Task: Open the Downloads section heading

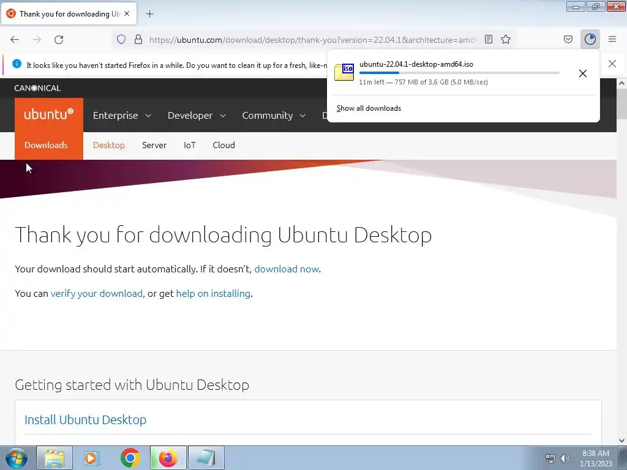Action: (x=46, y=145)
